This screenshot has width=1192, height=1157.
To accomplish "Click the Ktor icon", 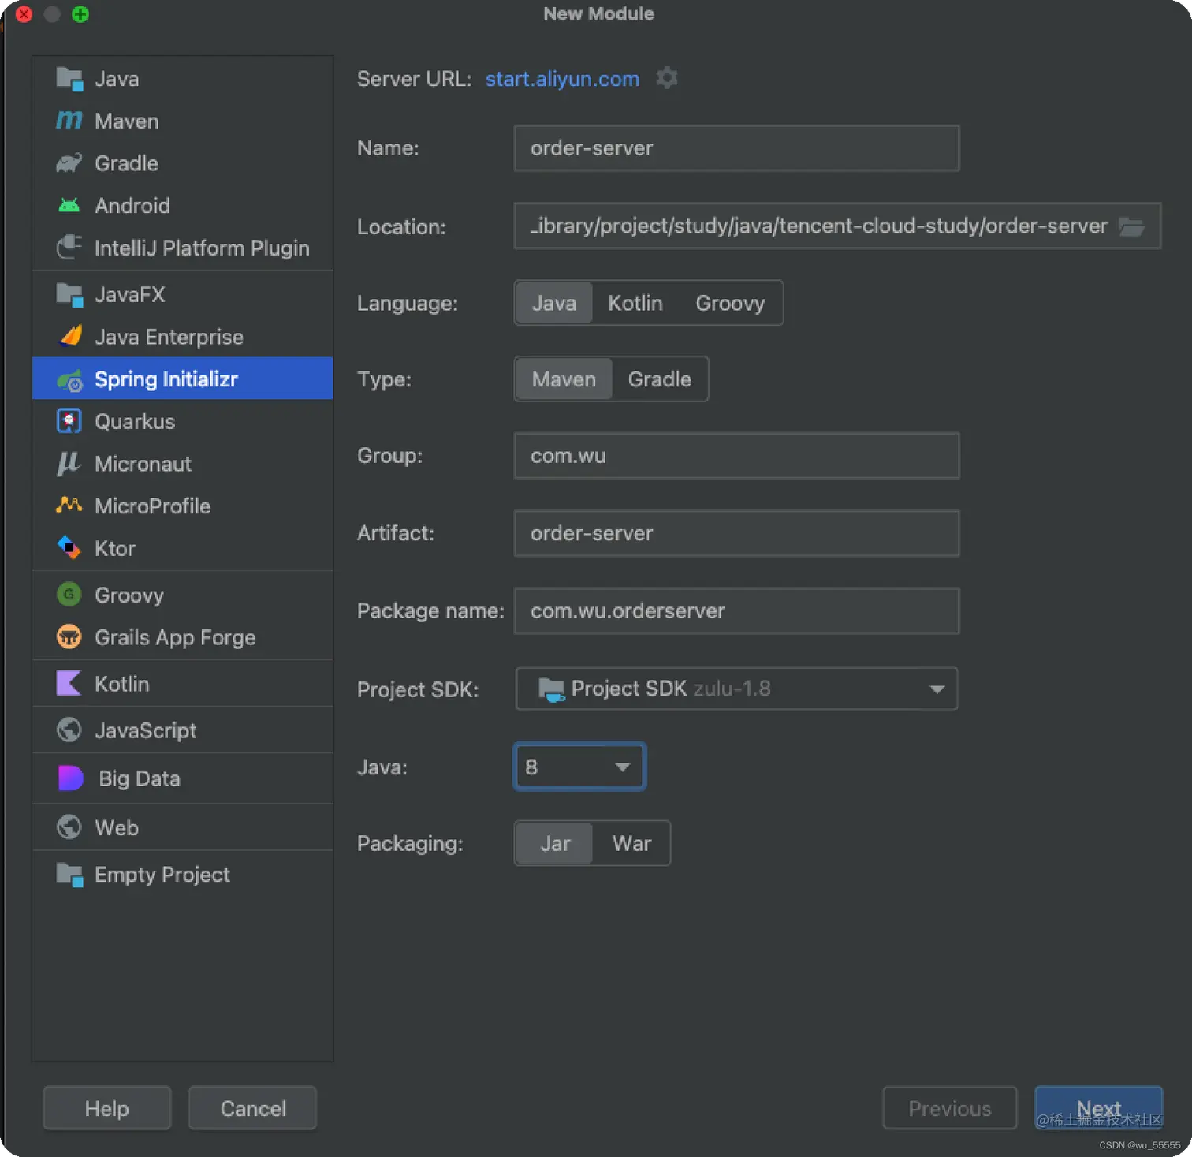I will point(69,548).
